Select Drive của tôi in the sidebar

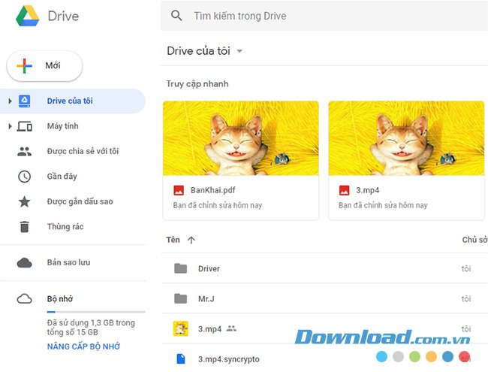click(73, 101)
